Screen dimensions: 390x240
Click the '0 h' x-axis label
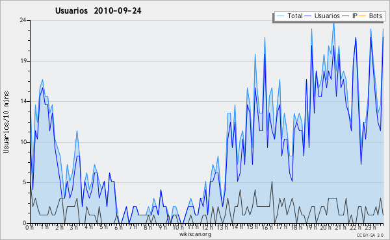(x=29, y=227)
